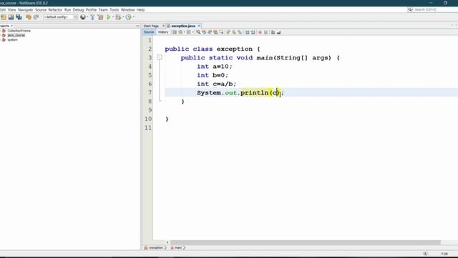Open the Debug menu
Image resolution: width=458 pixels, height=258 pixels.
(x=78, y=10)
